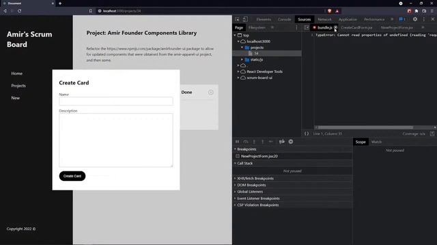Image resolution: width=437 pixels, height=245 pixels.
Task: Reload the page with the refresh icon
Action: 20,11
